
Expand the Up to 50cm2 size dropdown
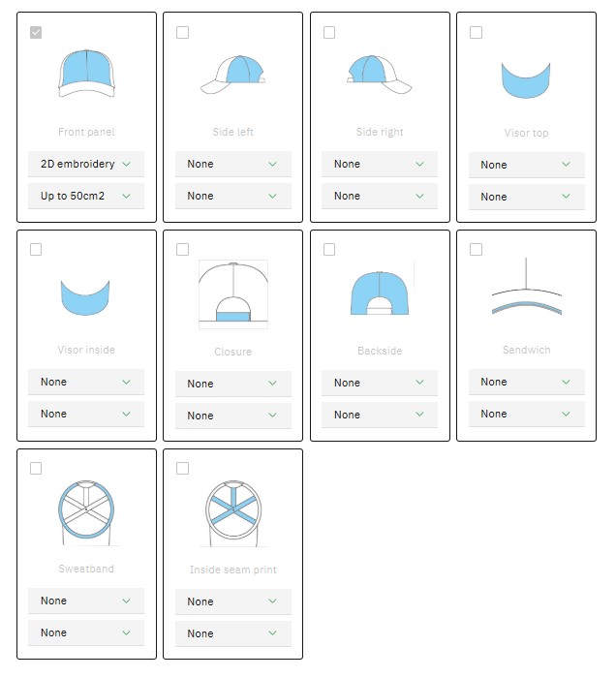click(x=86, y=196)
